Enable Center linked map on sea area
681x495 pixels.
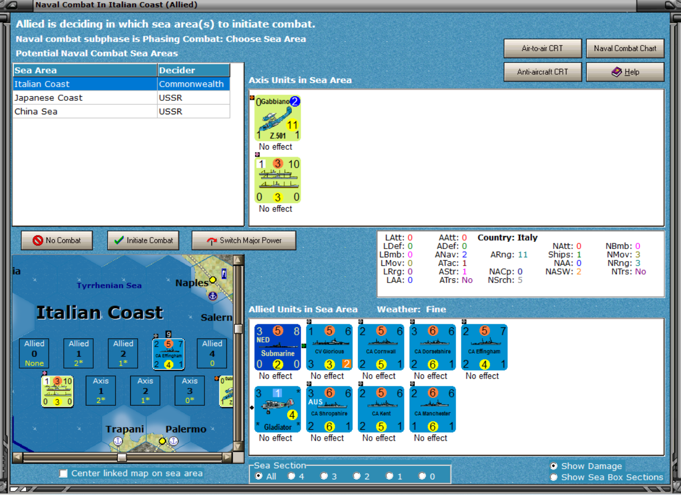tap(64, 473)
